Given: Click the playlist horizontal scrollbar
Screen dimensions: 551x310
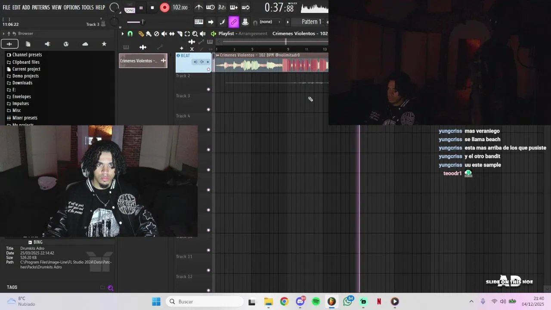Looking at the screenshot, I should 275,42.
